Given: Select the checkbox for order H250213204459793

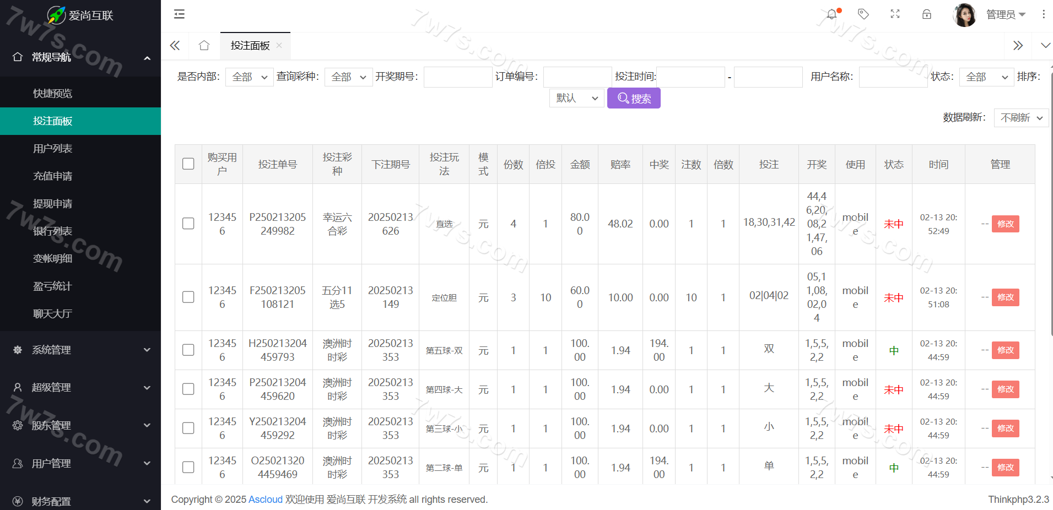Looking at the screenshot, I should [188, 350].
